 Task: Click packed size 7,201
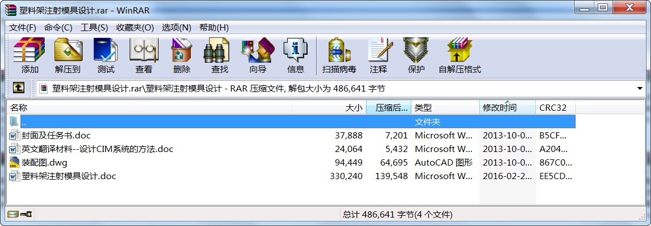coord(396,136)
